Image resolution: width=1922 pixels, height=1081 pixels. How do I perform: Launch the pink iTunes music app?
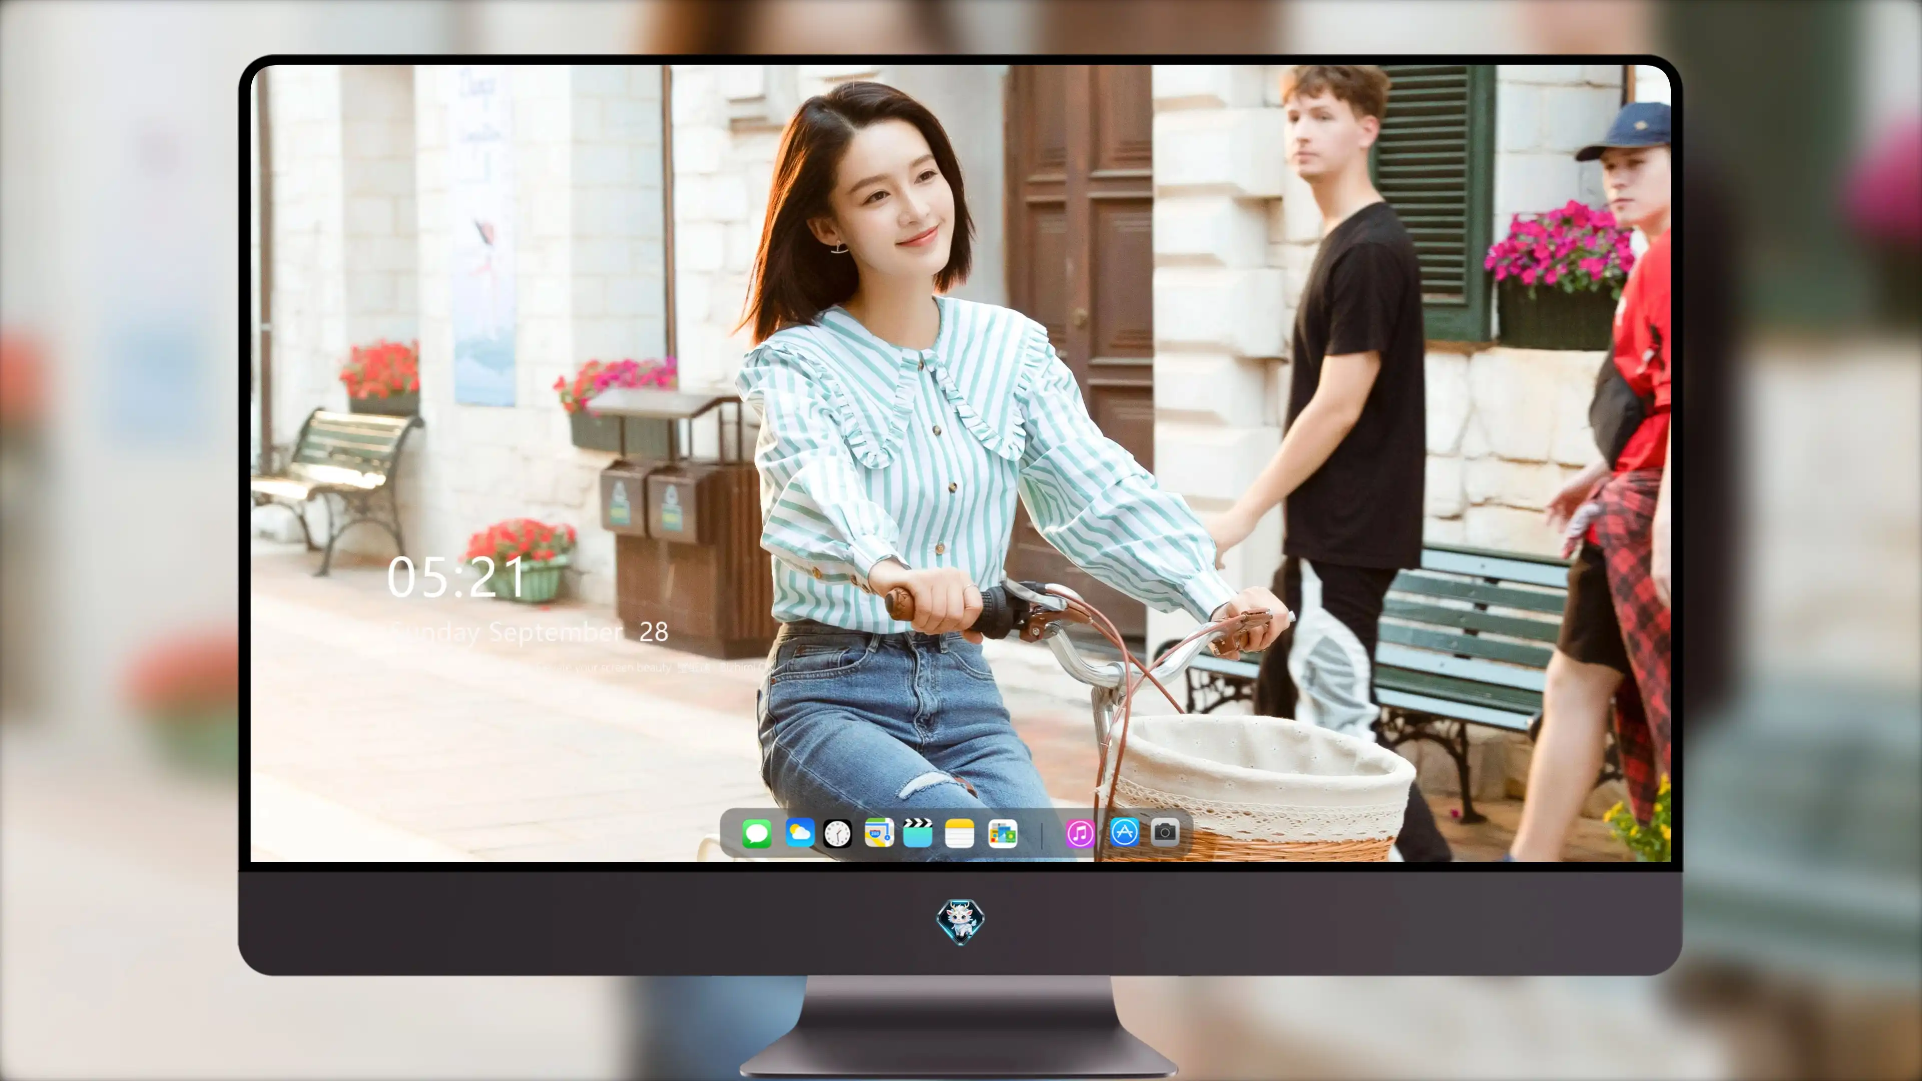tap(1080, 833)
